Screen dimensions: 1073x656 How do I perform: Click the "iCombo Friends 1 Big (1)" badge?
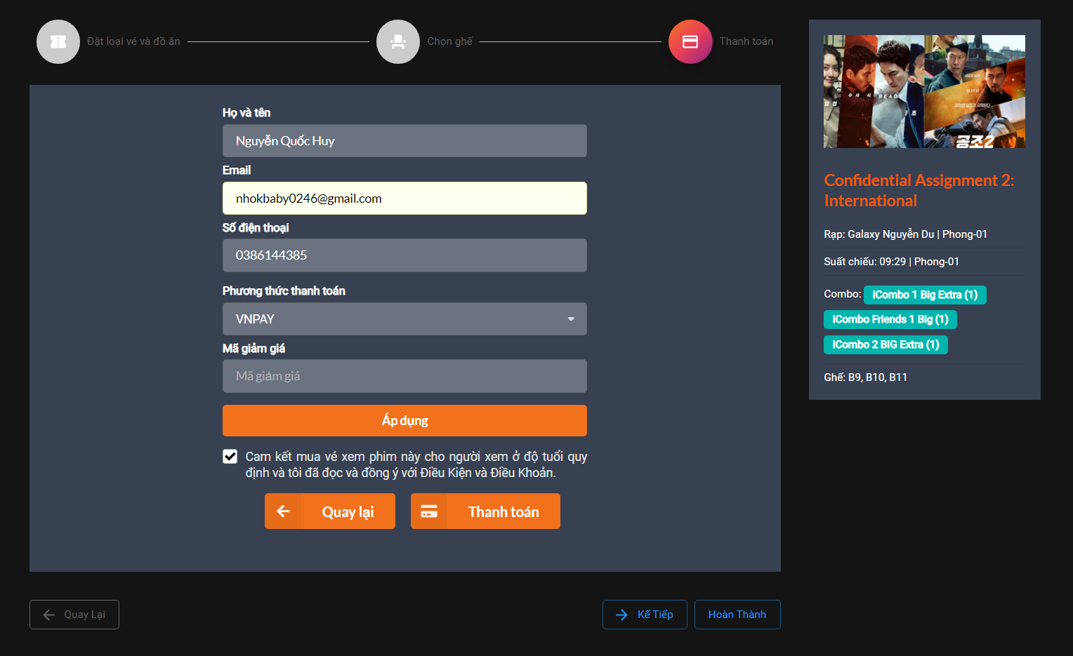click(x=890, y=319)
